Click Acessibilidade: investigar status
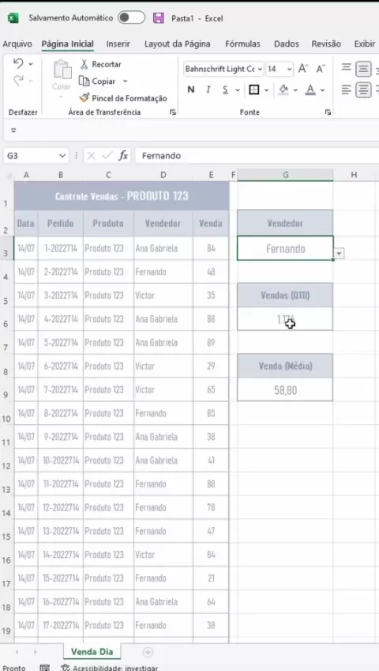Image resolution: width=379 pixels, height=671 pixels. click(110, 668)
